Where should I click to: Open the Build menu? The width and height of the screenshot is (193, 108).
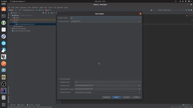point(42,7)
